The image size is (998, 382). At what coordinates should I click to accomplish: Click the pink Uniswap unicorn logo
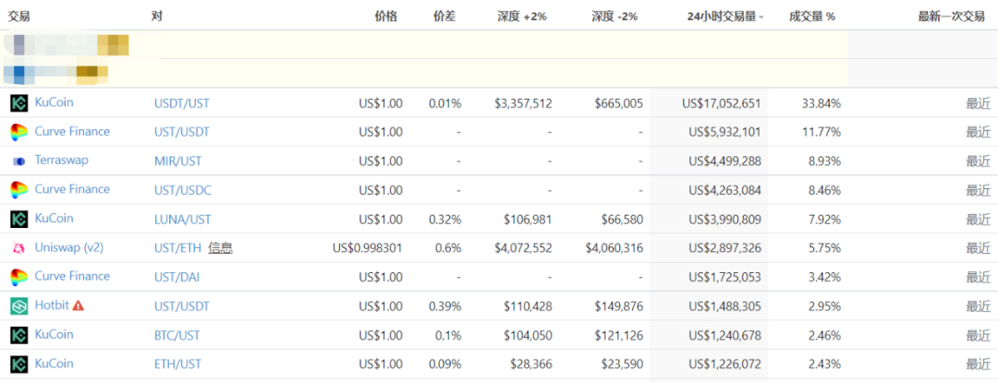coord(19,248)
